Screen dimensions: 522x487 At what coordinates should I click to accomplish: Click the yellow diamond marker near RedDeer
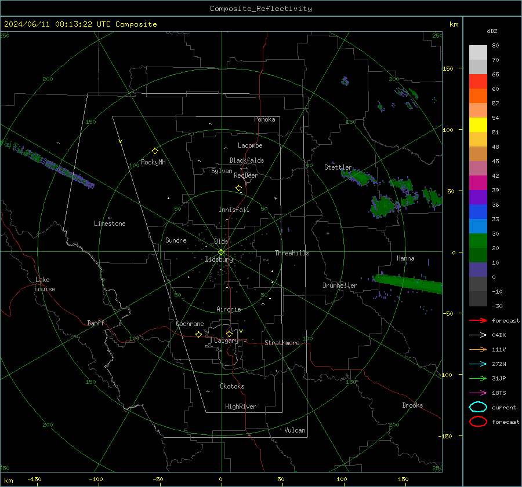[239, 188]
